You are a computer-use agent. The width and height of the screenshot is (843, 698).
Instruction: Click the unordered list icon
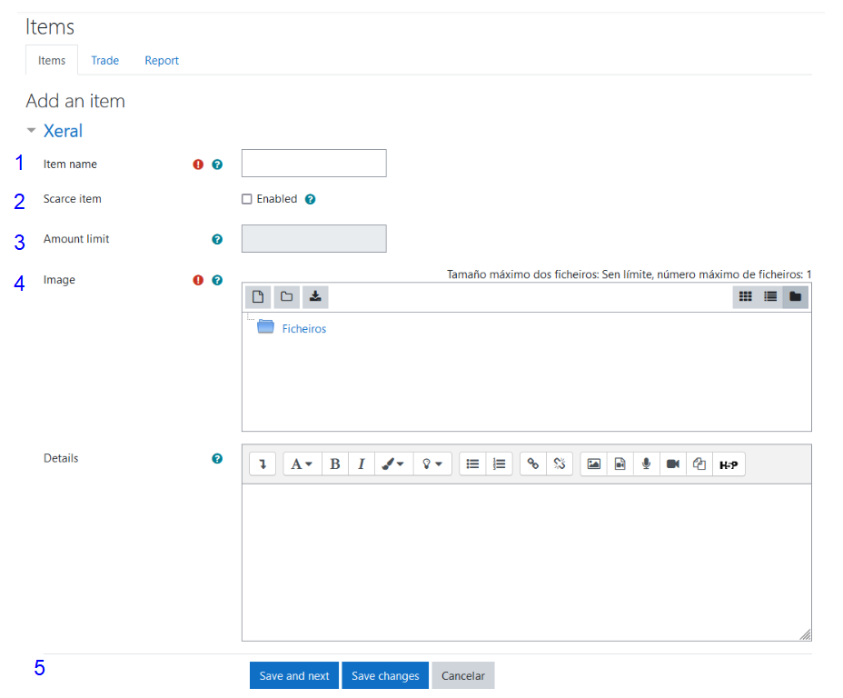(472, 464)
